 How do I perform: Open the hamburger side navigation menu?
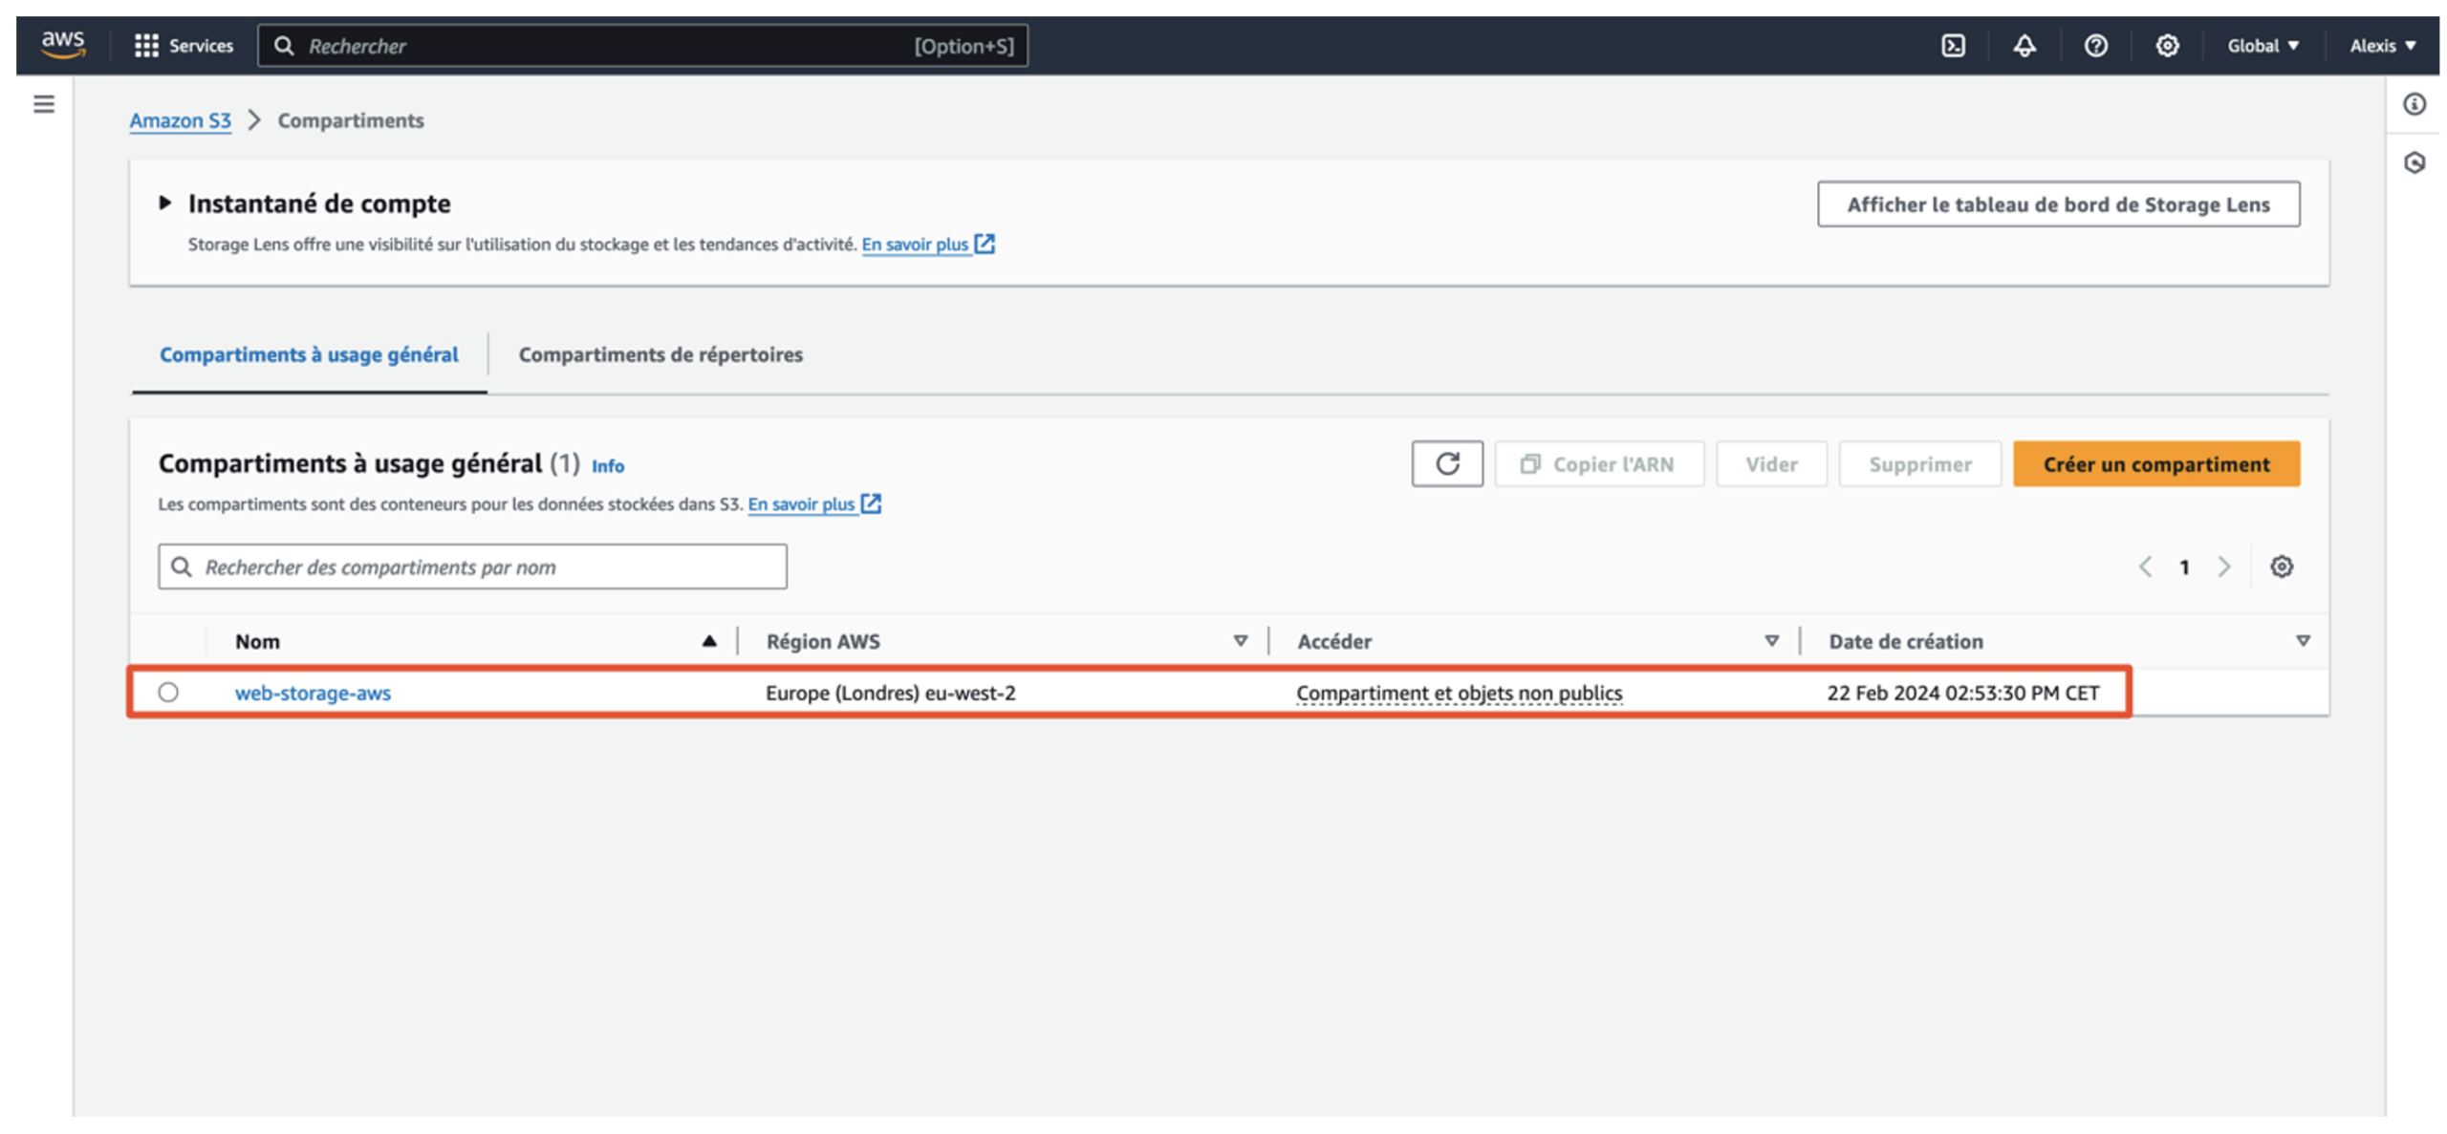[44, 104]
